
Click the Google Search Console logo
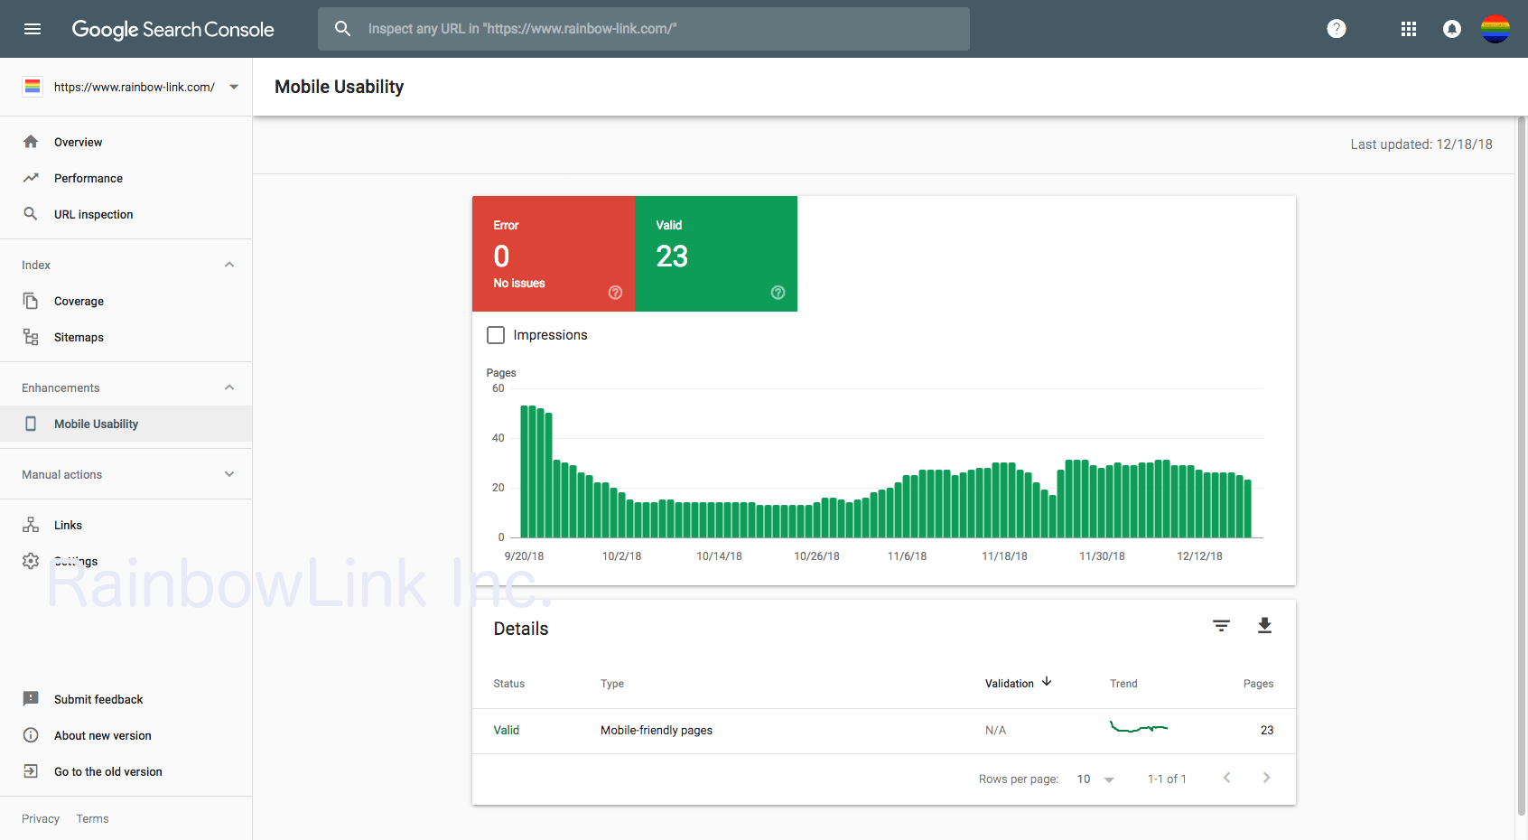(172, 29)
